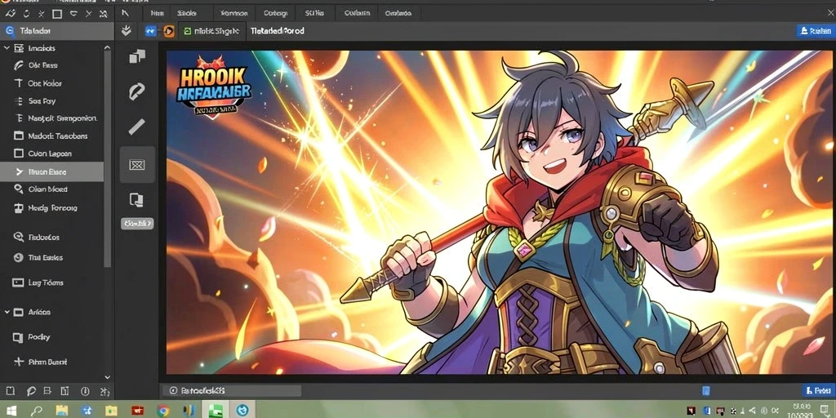Select the Fadoolos row with magnifier icon

pos(53,238)
